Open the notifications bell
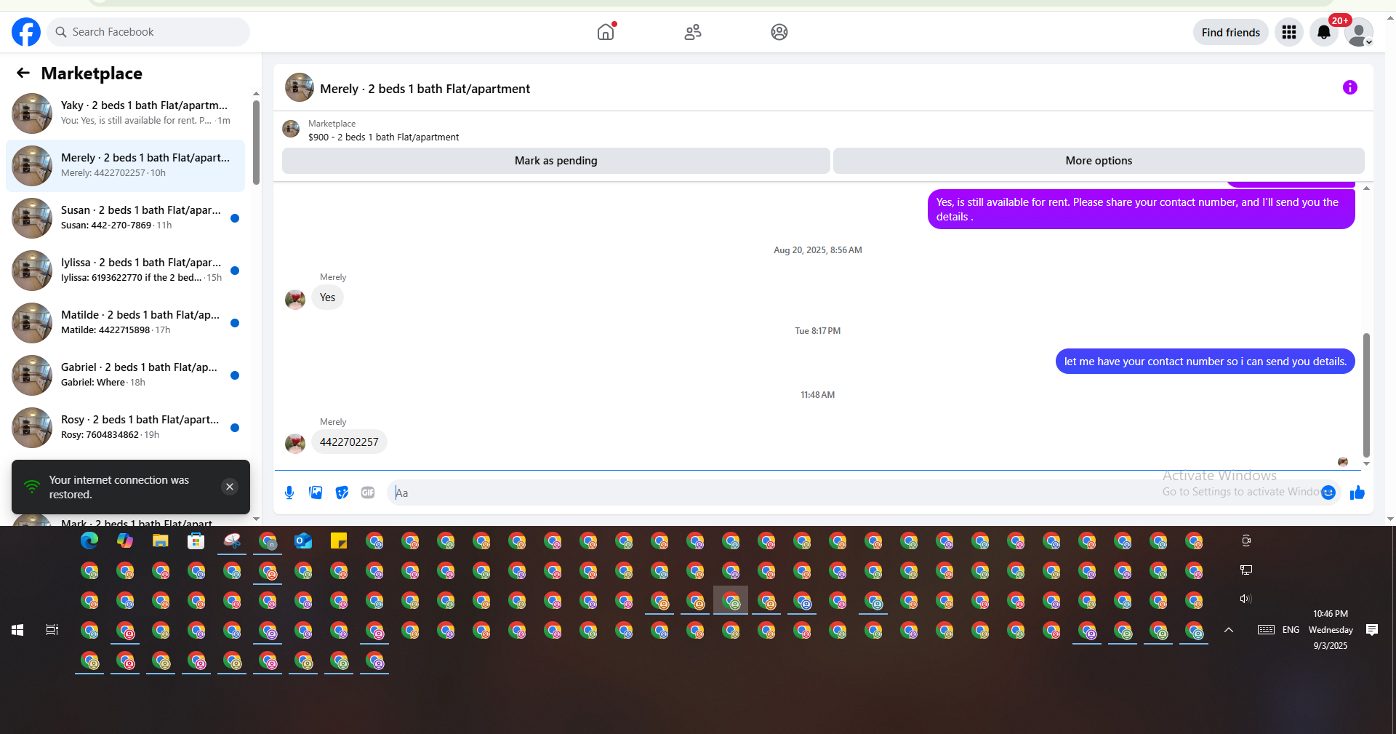The height and width of the screenshot is (734, 1396). click(x=1324, y=32)
